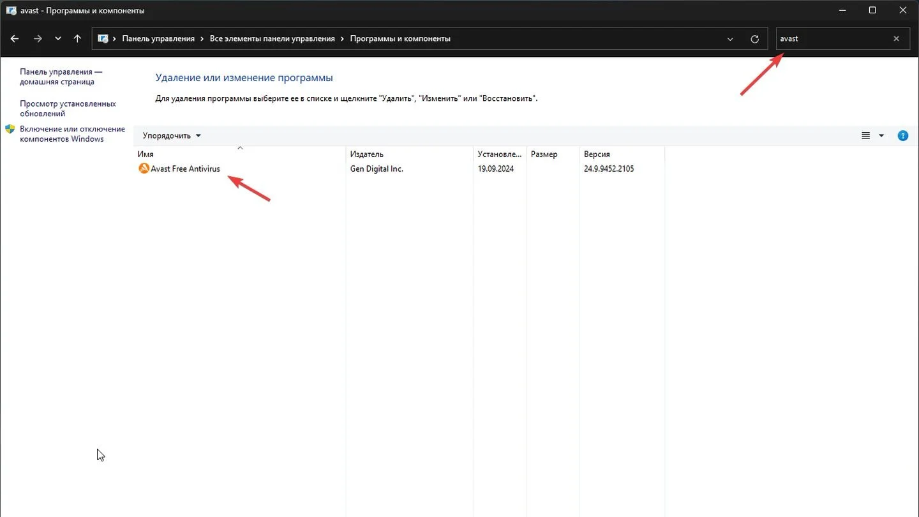Minimize the Programs and Features window

point(842,10)
